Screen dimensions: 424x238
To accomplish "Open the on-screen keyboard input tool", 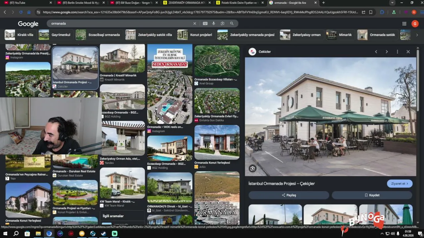I will [x=205, y=23].
